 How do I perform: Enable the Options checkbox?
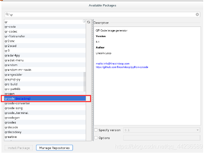[x=96, y=138]
